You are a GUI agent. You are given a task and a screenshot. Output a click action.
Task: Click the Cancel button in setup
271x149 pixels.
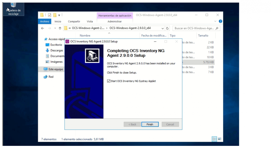point(170,124)
